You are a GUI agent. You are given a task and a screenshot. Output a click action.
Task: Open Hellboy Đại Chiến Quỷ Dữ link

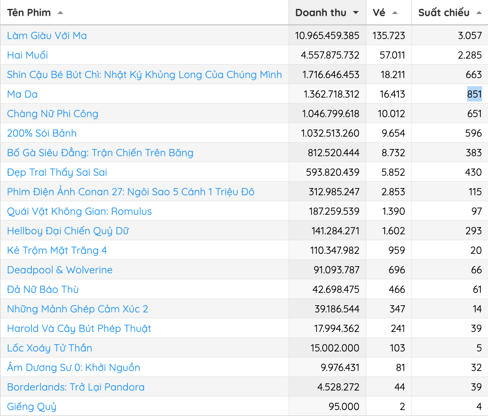click(x=68, y=231)
